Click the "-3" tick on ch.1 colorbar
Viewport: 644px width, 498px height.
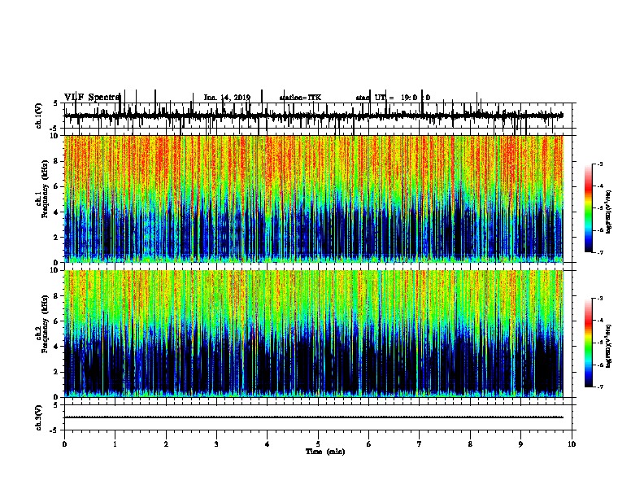(600, 164)
